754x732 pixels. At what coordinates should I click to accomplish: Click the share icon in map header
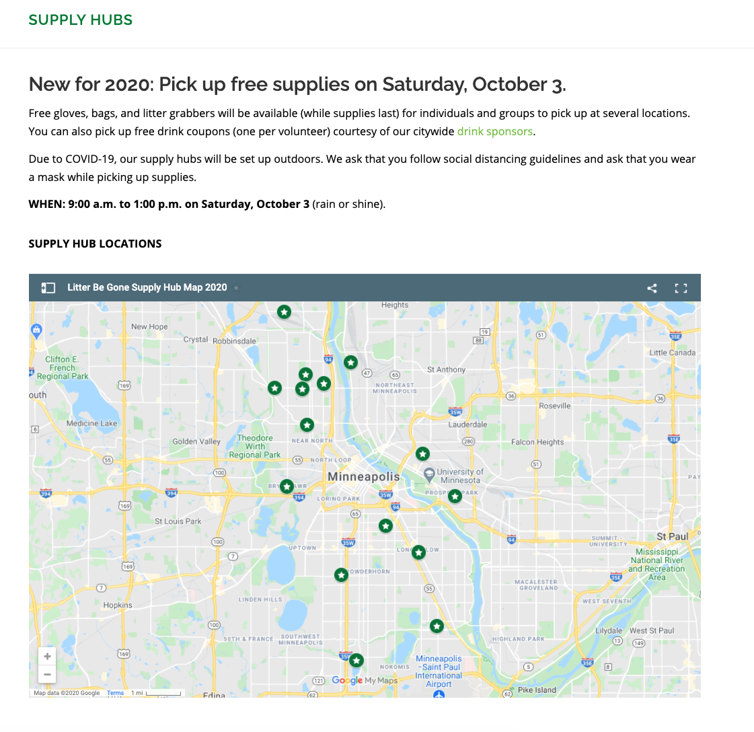652,288
